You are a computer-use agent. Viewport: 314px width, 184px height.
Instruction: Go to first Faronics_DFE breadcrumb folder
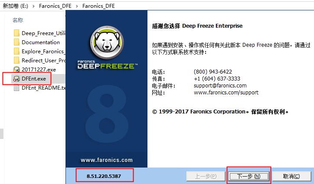pos(55,6)
